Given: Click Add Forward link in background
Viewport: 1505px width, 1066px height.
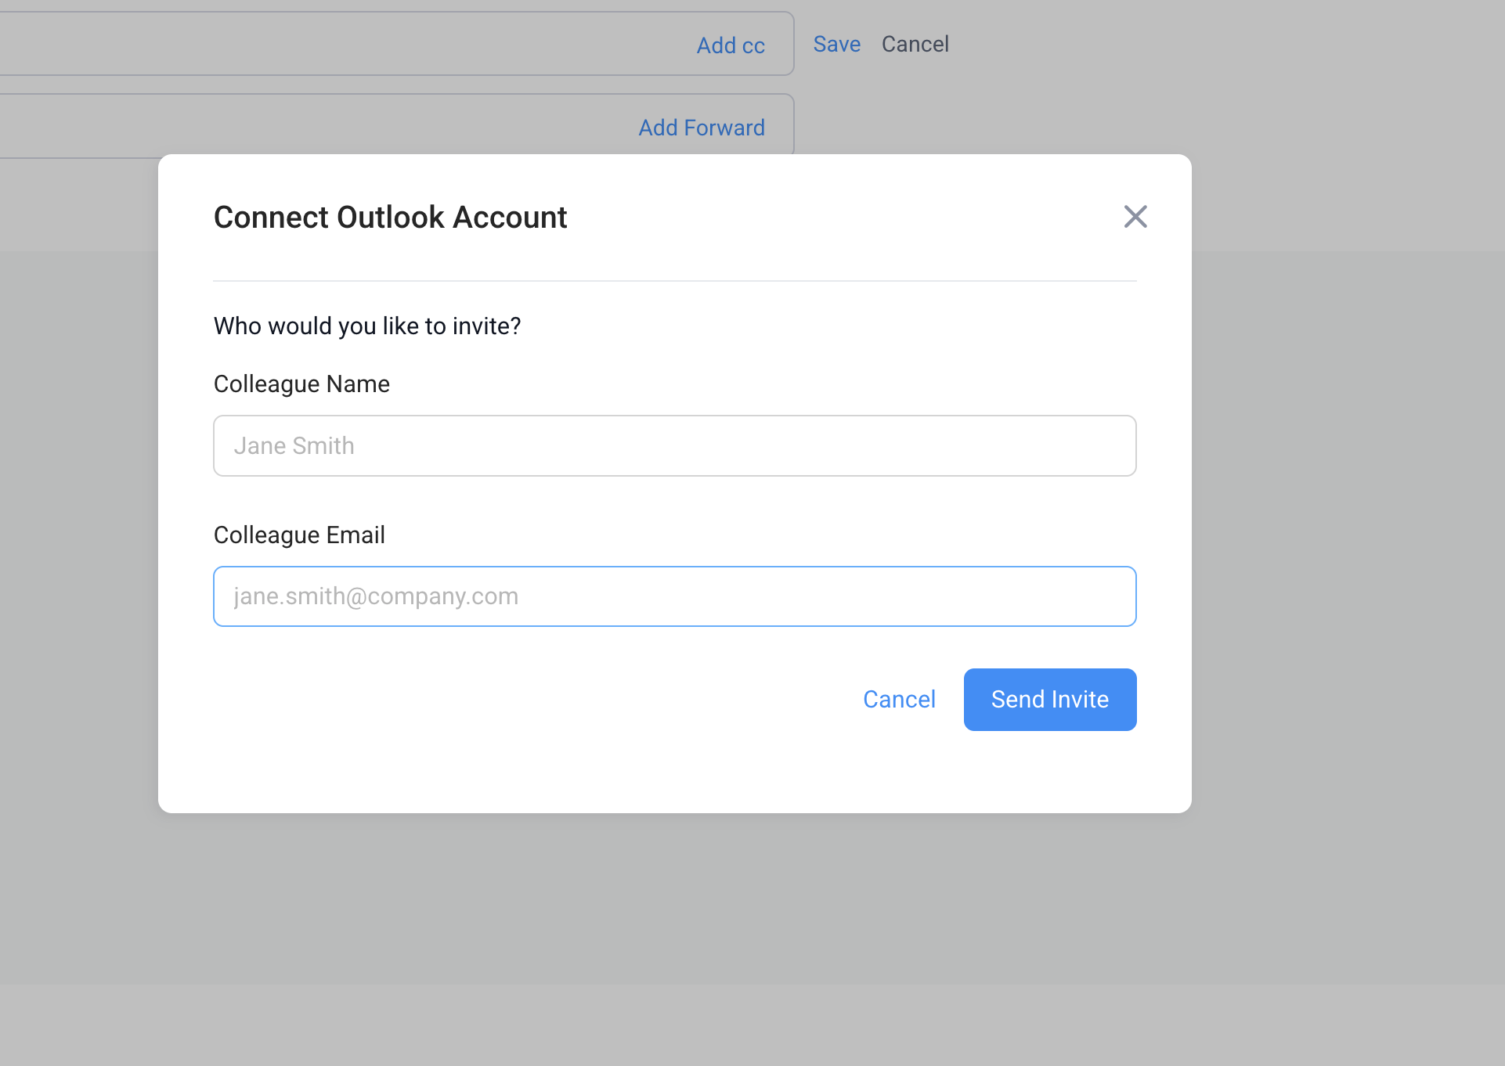Looking at the screenshot, I should pyautogui.click(x=702, y=128).
